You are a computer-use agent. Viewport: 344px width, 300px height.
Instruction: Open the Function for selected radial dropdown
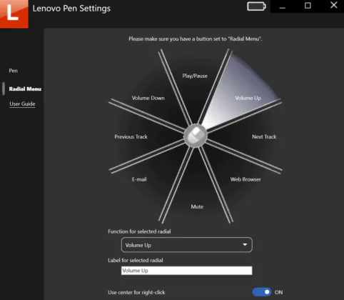(187, 245)
